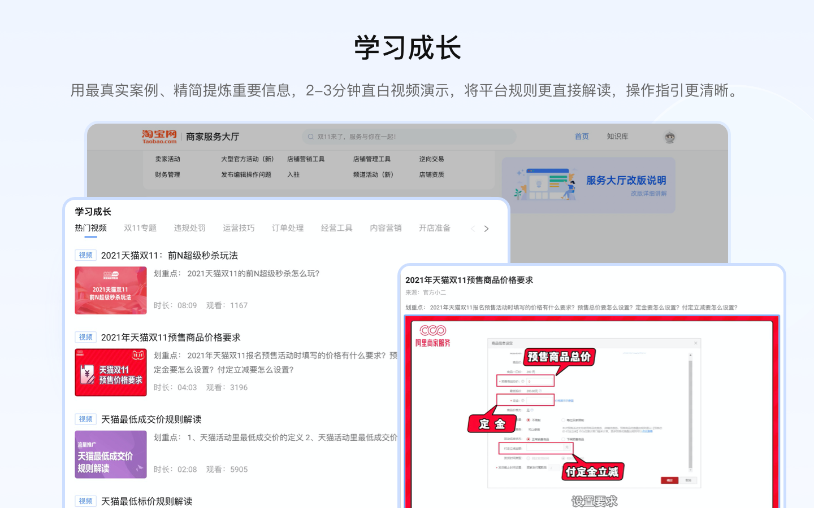Show previous tabs with left chevron arrow
Viewport: 814px width, 508px height.
click(x=473, y=229)
